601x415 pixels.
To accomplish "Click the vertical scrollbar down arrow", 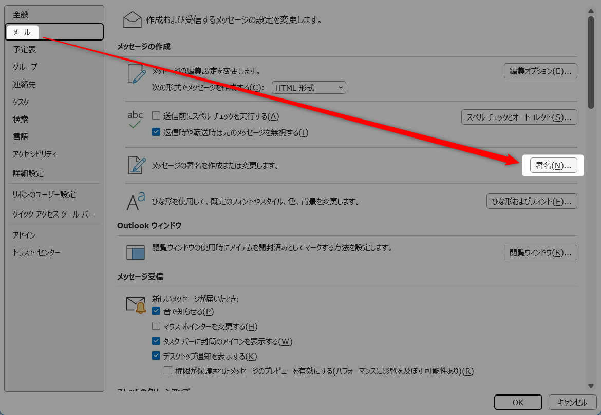I will tap(591, 385).
